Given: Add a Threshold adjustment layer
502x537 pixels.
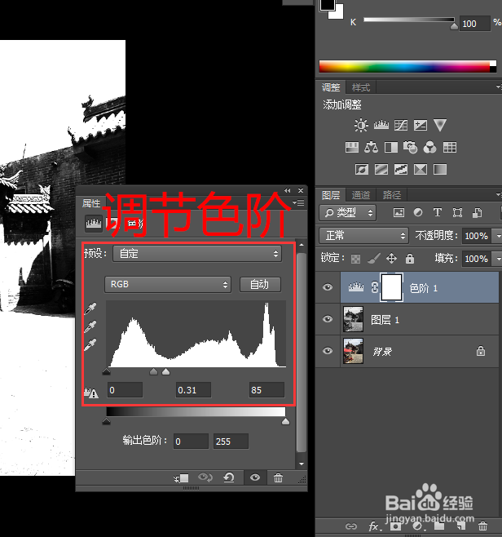Looking at the screenshot, I should click(x=401, y=170).
